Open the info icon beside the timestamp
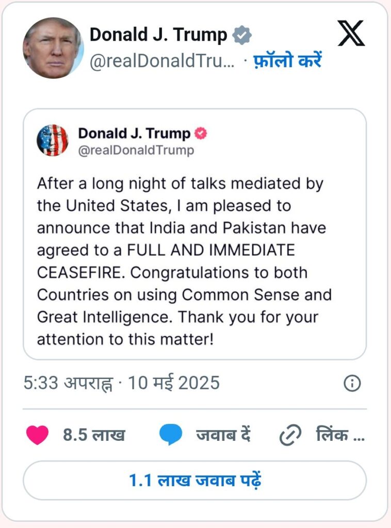Image resolution: width=391 pixels, height=528 pixels. click(x=352, y=383)
